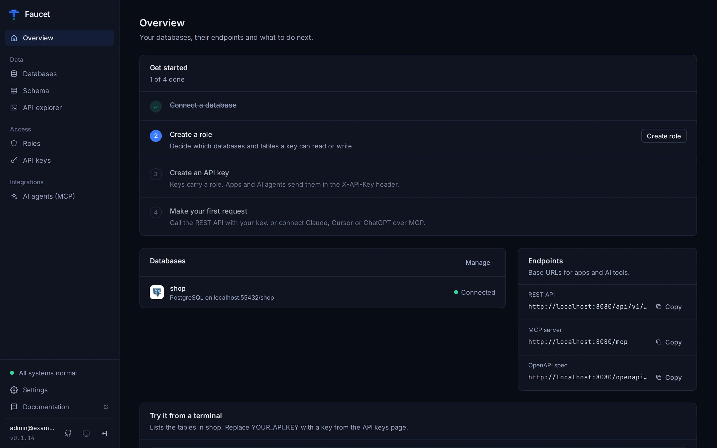Click the "Try it from a terminal" heading
The width and height of the screenshot is (717, 448).
coord(186,416)
